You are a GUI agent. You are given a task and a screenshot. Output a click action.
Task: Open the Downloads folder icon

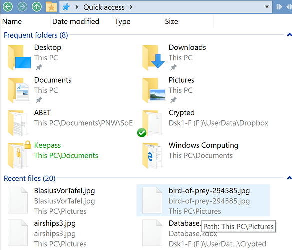click(153, 58)
